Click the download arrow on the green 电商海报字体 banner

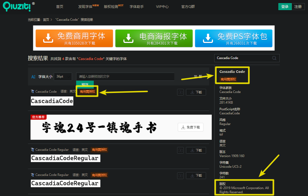[x=128, y=38]
